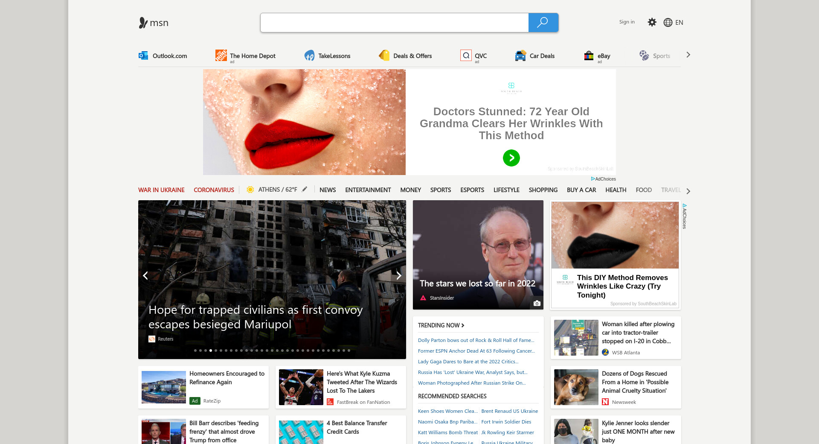Screen dimensions: 819x444
Task: Open DIY wrinkles method ad headline
Action: click(622, 286)
